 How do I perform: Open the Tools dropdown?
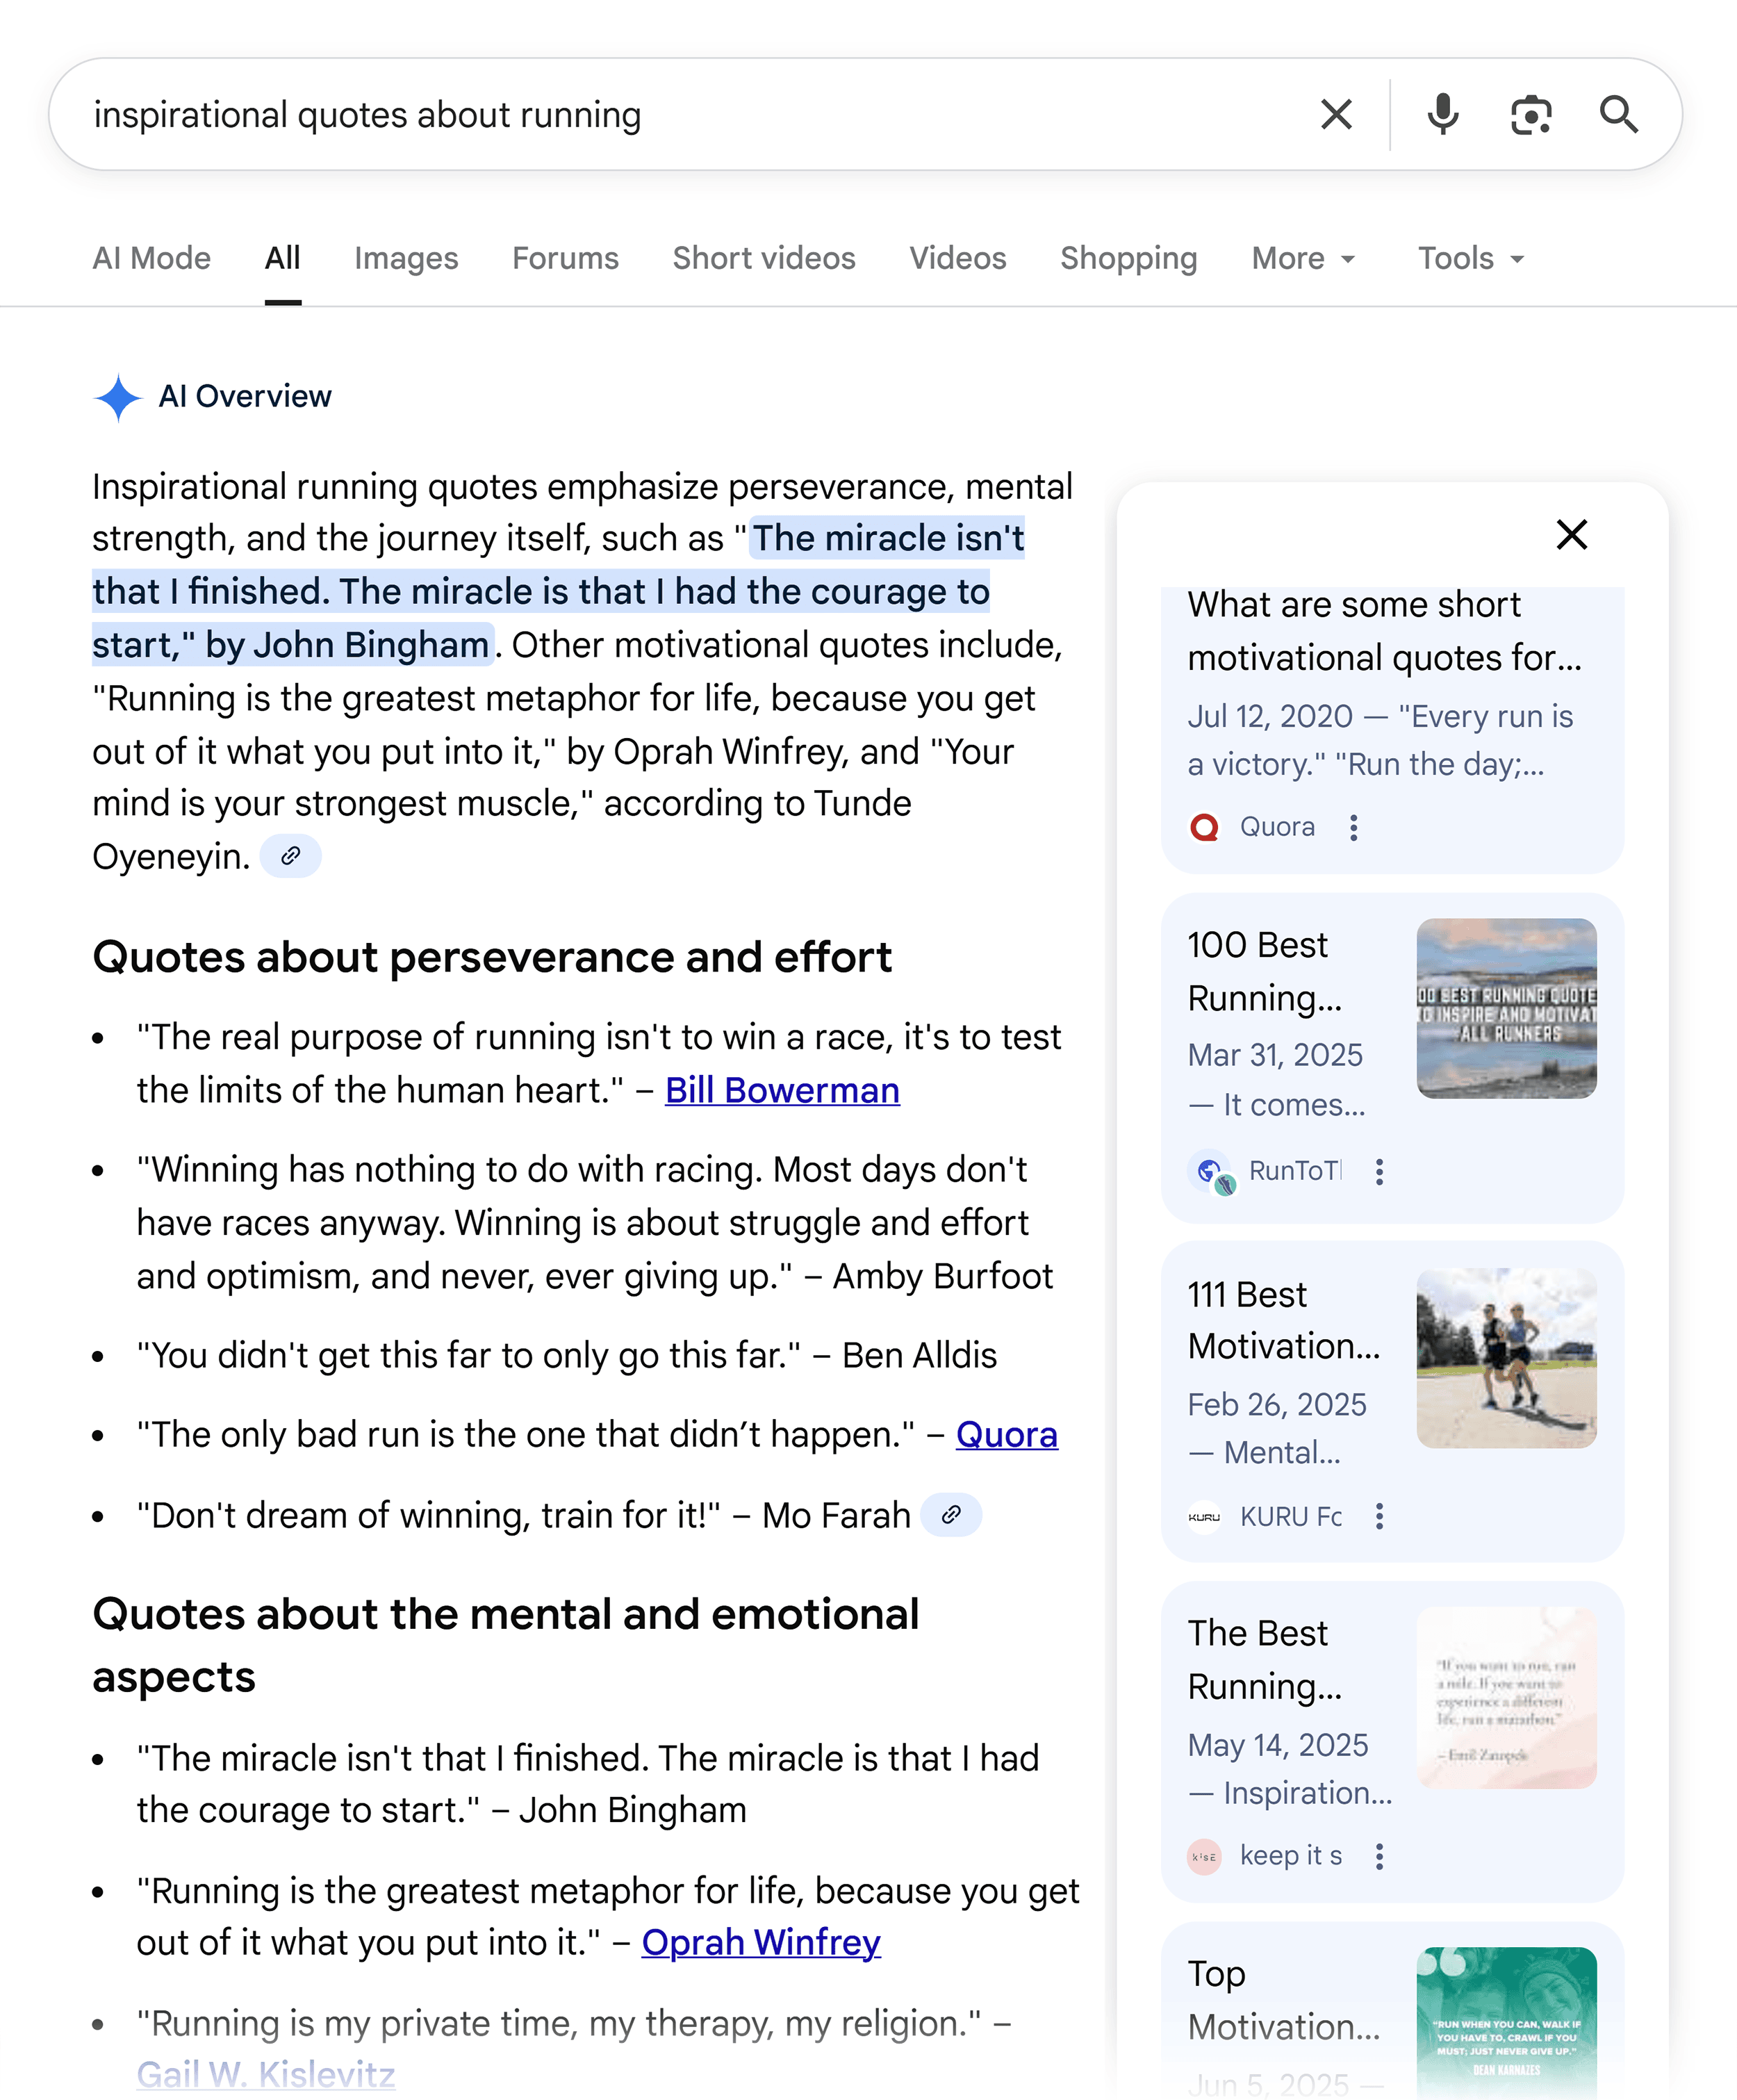tap(1470, 258)
